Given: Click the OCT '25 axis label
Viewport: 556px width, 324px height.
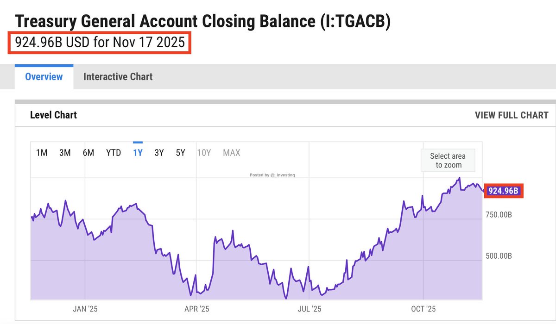Looking at the screenshot, I should click(423, 309).
